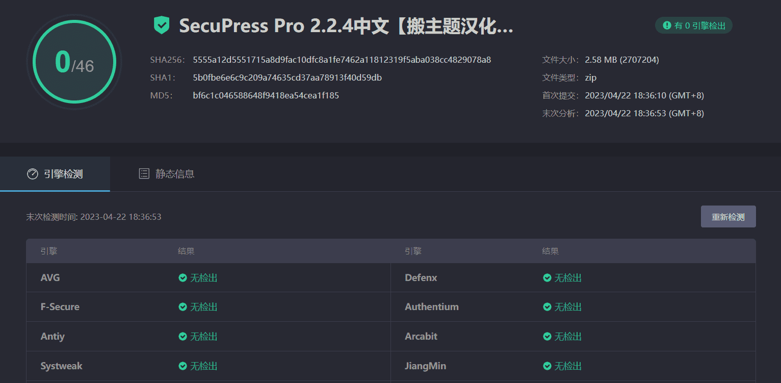
Task: Click the 无检出 result text for AVG
Action: point(204,278)
